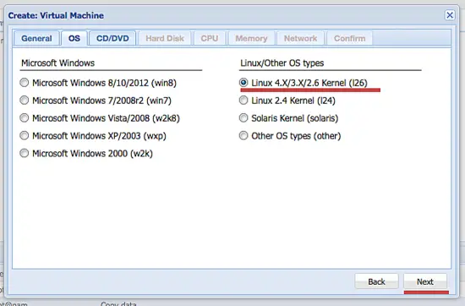Open the Memory tab
Screen dimensions: 465x306
click(251, 38)
